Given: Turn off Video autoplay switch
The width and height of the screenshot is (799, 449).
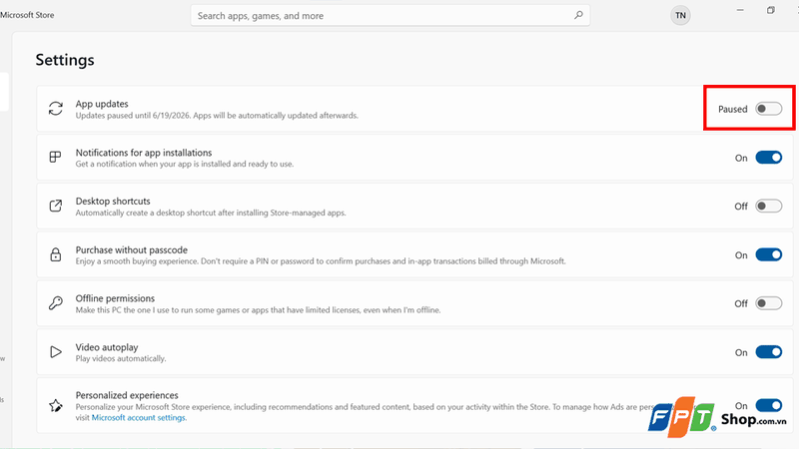Looking at the screenshot, I should pyautogui.click(x=768, y=352).
